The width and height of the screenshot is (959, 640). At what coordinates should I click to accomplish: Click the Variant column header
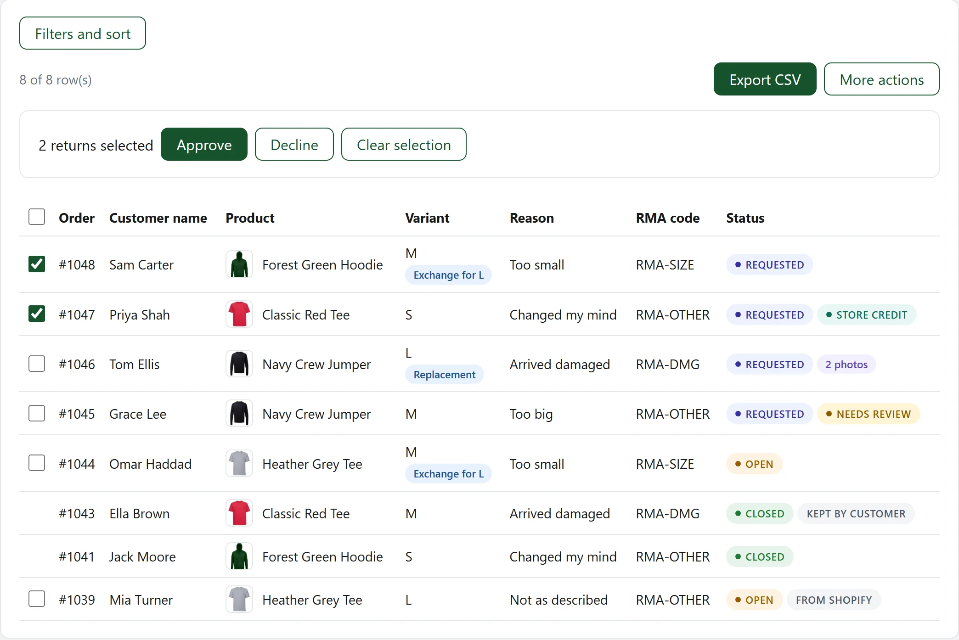click(x=427, y=218)
